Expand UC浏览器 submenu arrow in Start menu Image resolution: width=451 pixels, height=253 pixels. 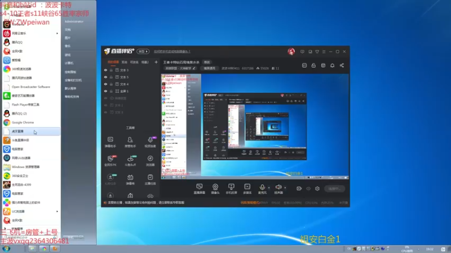coord(57,211)
